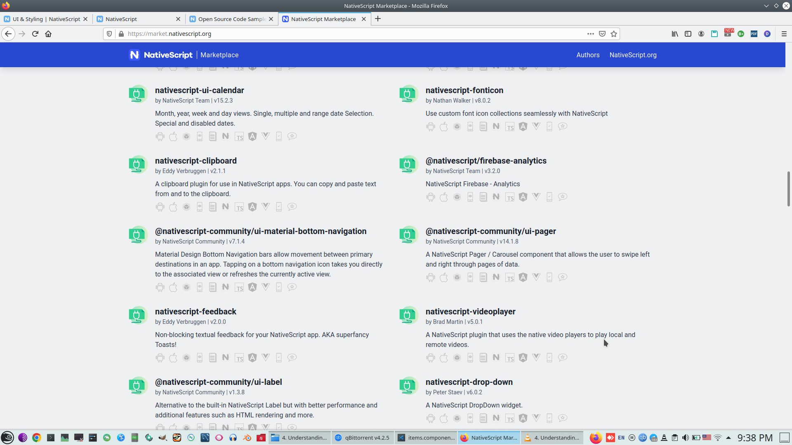Open the Firefox hamburger menu
Image resolution: width=792 pixels, height=445 pixels.
(784, 34)
